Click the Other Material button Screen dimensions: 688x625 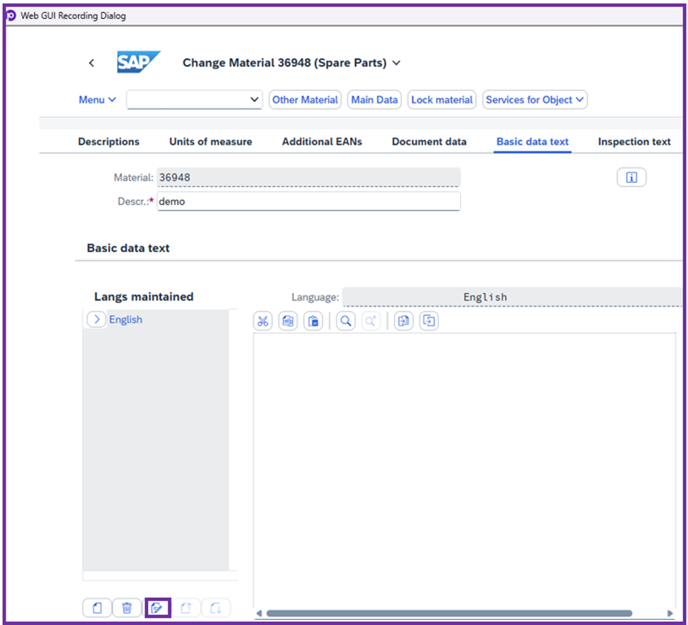[305, 100]
